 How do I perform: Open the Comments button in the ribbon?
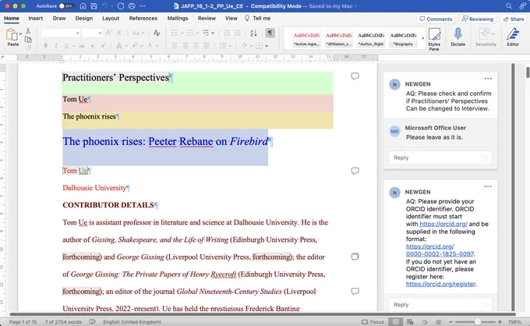pyautogui.click(x=436, y=19)
